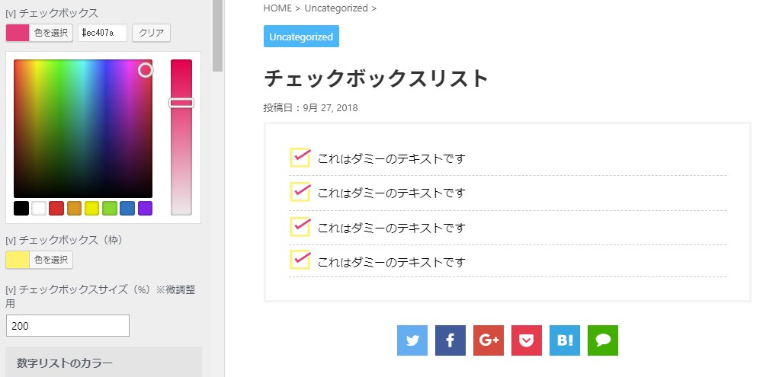Share the post via LINE icon
779x377 pixels.
[x=603, y=340]
